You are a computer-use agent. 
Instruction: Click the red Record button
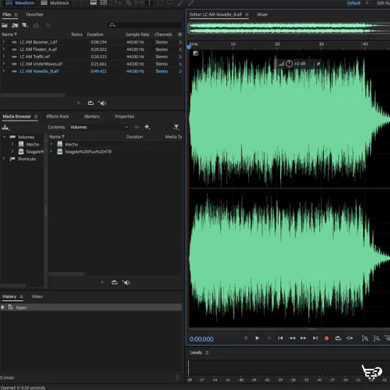(327, 338)
